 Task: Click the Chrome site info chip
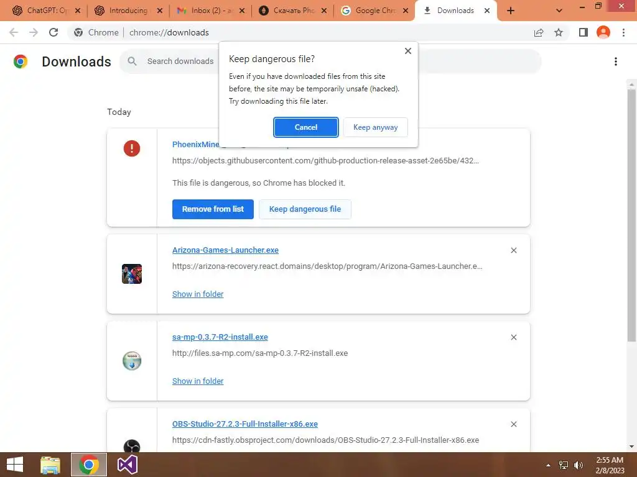(96, 32)
